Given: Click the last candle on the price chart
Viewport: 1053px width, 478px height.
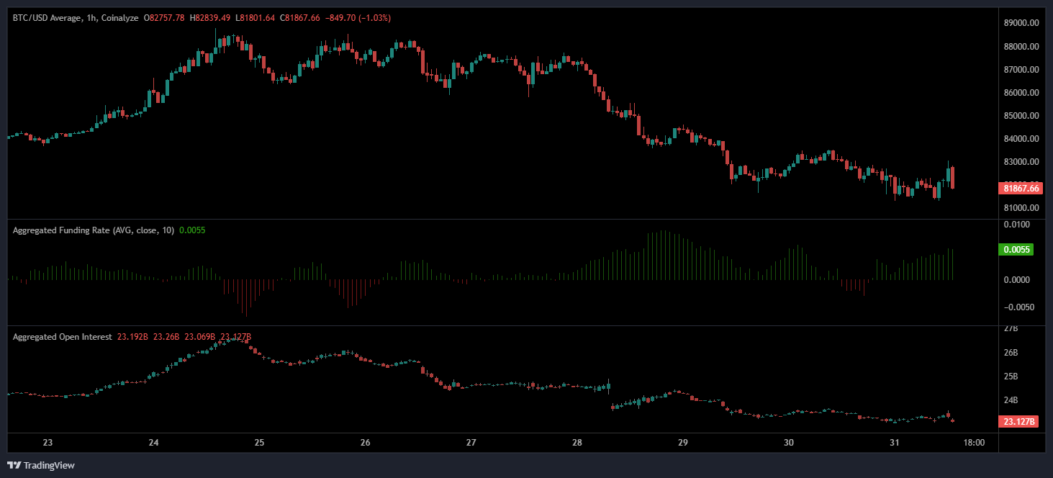Looking at the screenshot, I should [953, 178].
